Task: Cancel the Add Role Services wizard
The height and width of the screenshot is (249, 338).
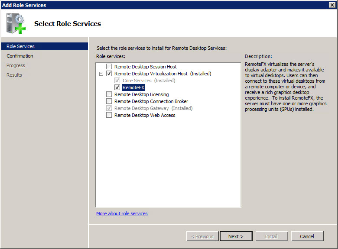Action: (307, 236)
